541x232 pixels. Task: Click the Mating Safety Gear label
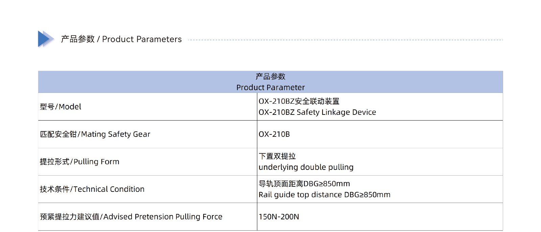(x=95, y=134)
